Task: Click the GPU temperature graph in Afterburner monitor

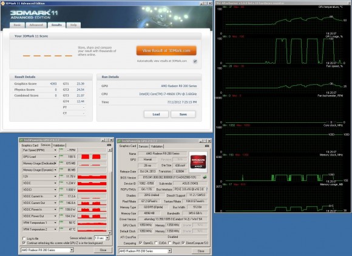Action: coord(283,21)
